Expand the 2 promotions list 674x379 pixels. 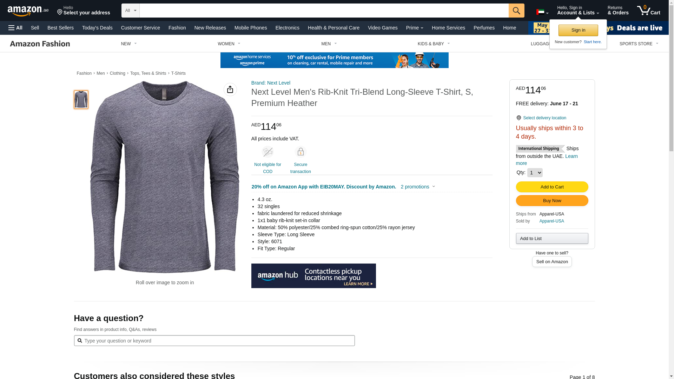pyautogui.click(x=418, y=187)
